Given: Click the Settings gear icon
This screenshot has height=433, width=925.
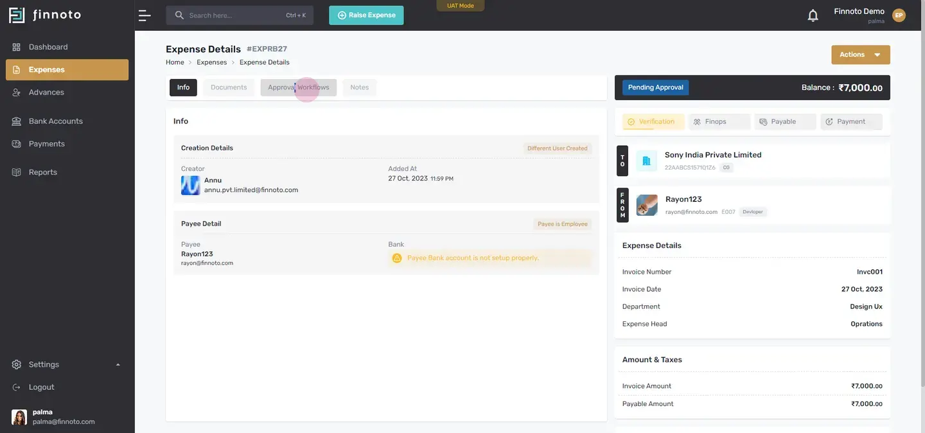Looking at the screenshot, I should click(17, 364).
